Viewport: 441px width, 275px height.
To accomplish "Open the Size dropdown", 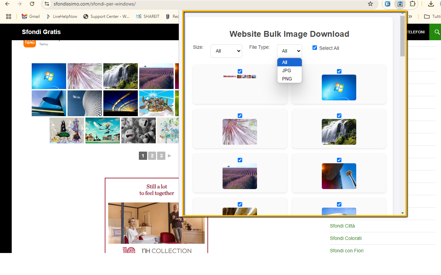I will (226, 51).
